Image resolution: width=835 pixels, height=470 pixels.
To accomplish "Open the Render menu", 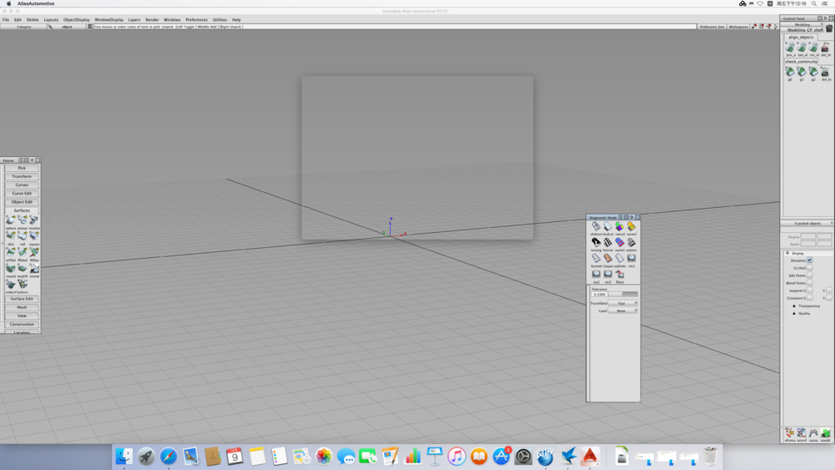I will pyautogui.click(x=152, y=20).
